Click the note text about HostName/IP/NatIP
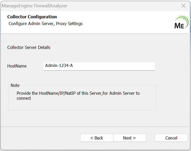The image size is (191, 151). pyautogui.click(x=78, y=93)
